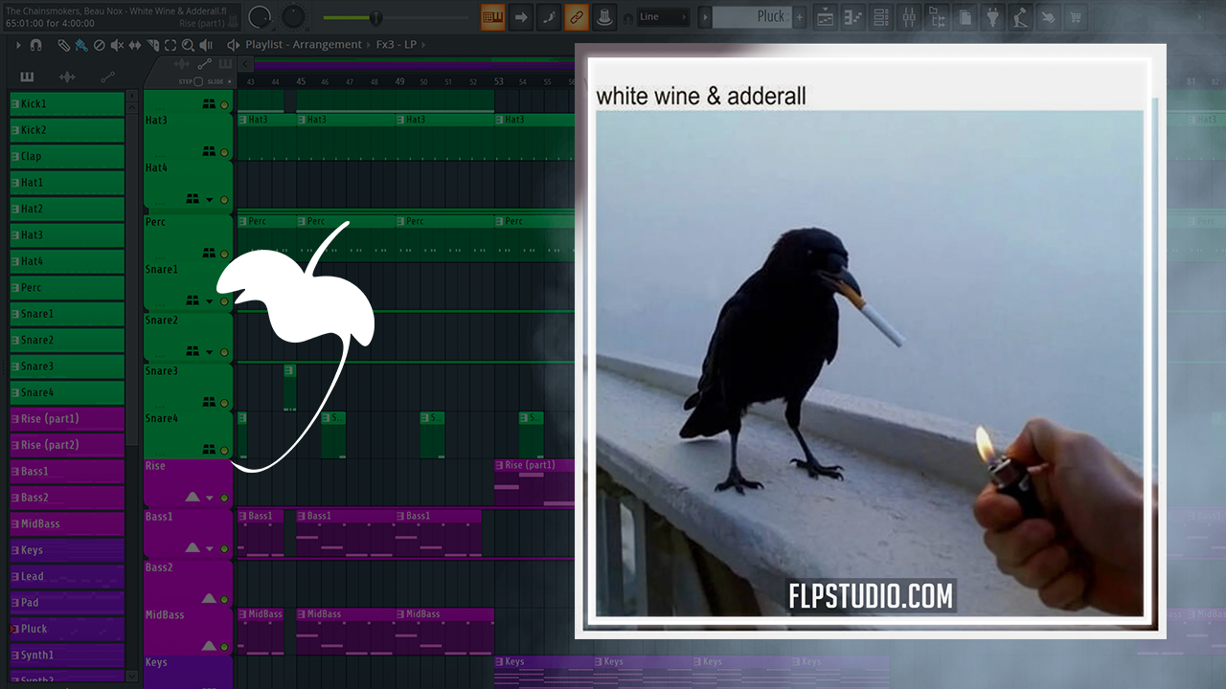Switch picker to audio clips tab

[x=67, y=77]
